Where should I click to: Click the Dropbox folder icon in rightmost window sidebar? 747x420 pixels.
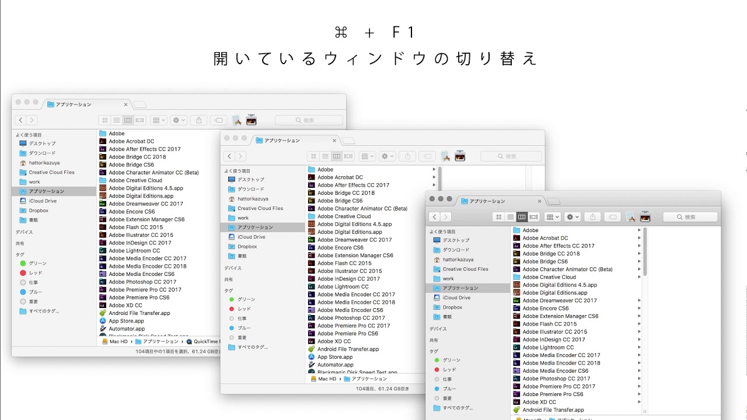437,307
